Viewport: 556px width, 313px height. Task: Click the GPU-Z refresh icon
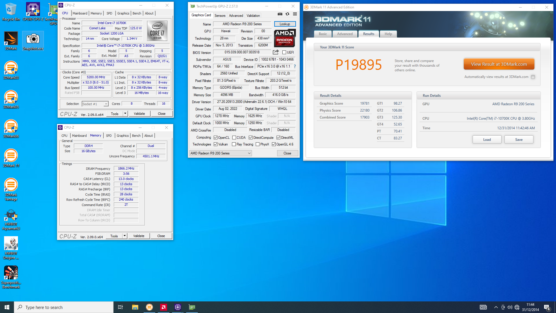pos(287,14)
